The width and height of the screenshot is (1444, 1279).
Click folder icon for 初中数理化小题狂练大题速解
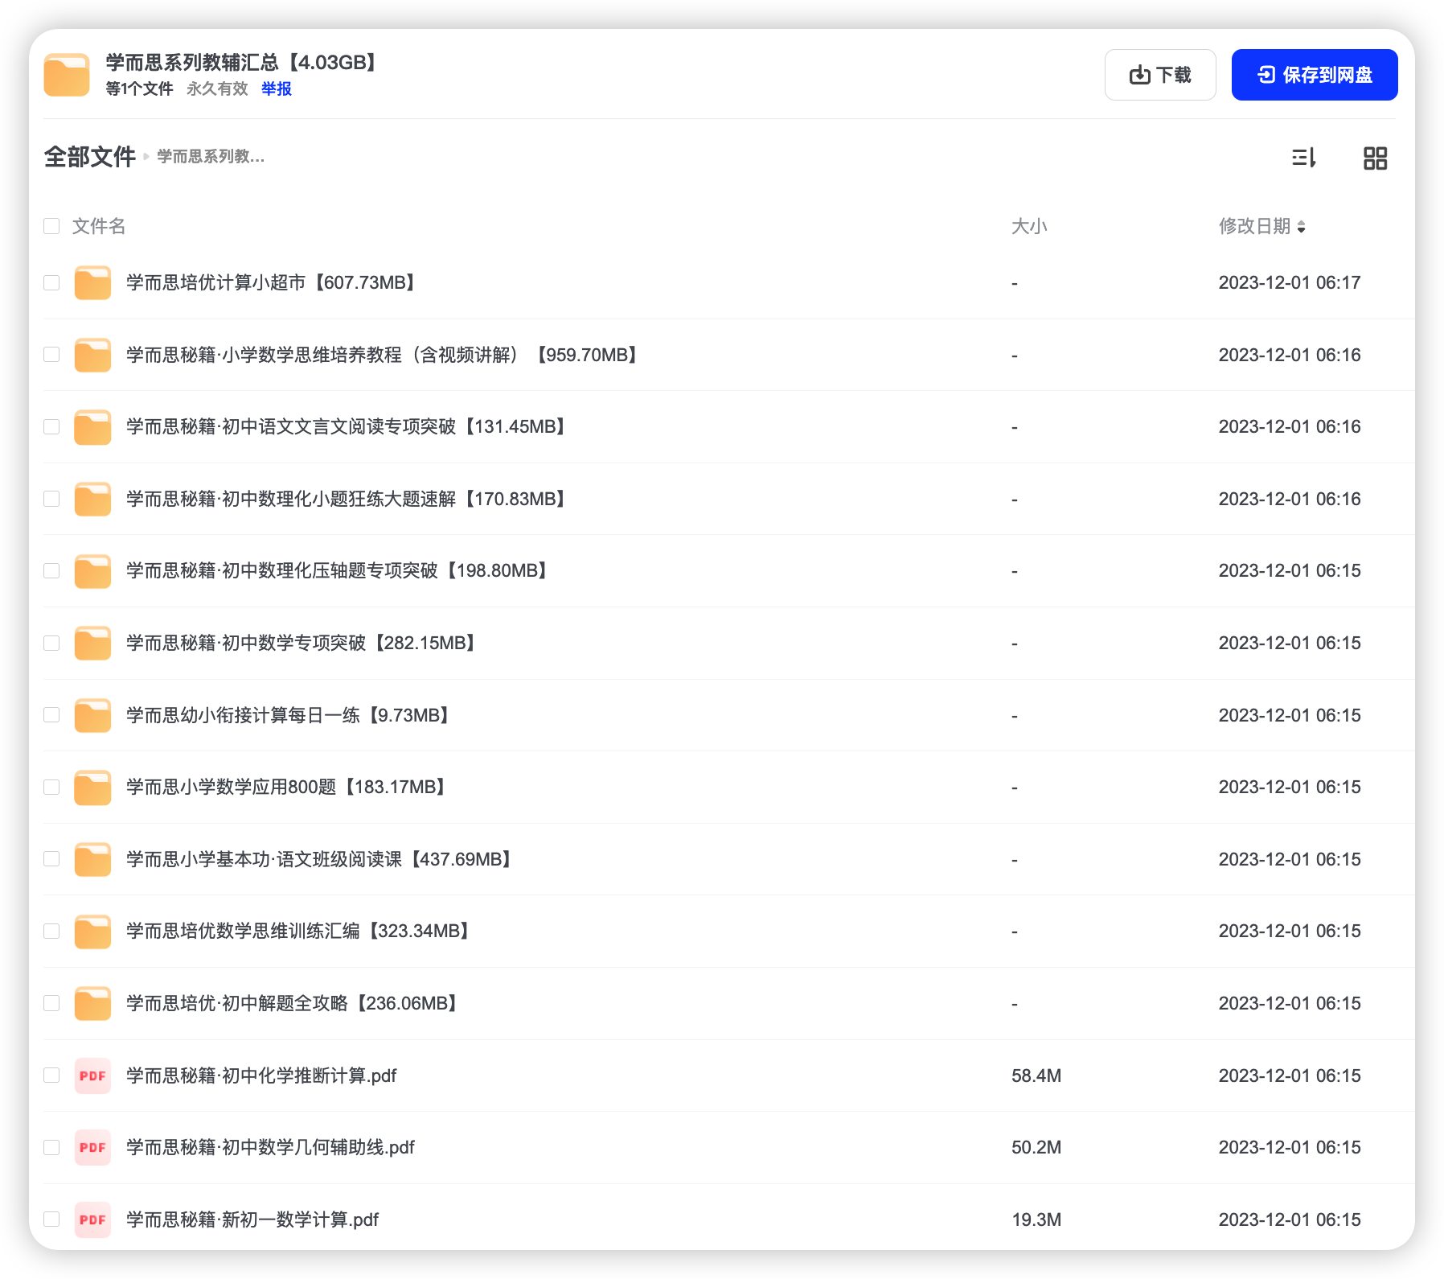[92, 499]
